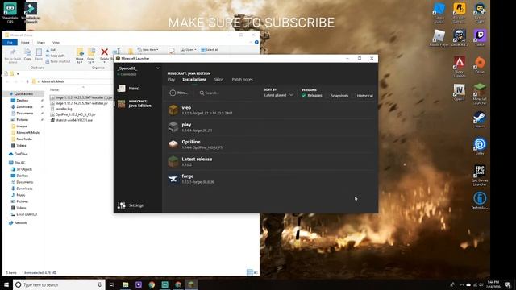This screenshot has height=290, width=516.
Task: Enable the Snapshots versions checkbox
Action: coord(328,96)
